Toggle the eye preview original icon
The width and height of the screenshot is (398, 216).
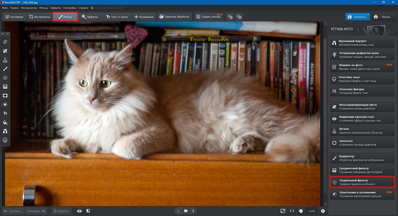80,211
